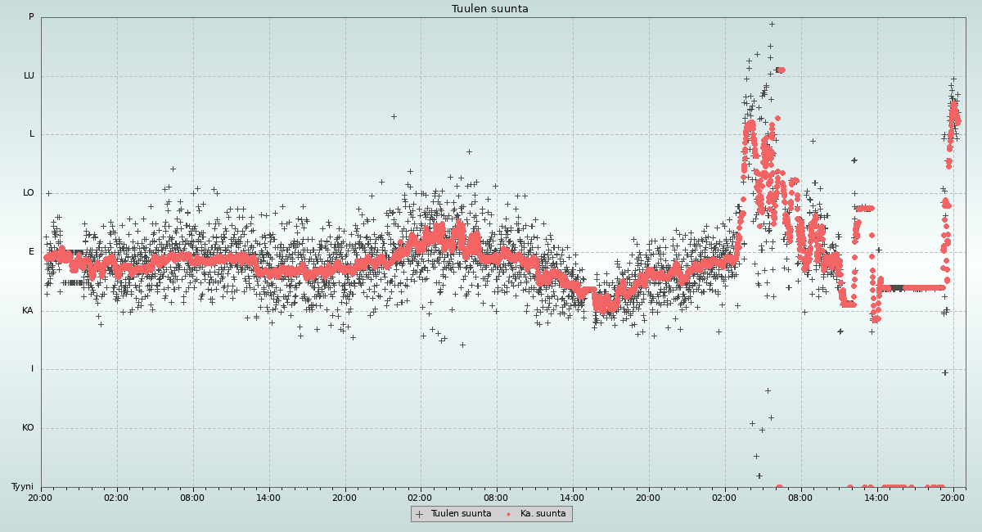
Task: Click the 'P' label on the vertical axis
Action: pyautogui.click(x=31, y=17)
